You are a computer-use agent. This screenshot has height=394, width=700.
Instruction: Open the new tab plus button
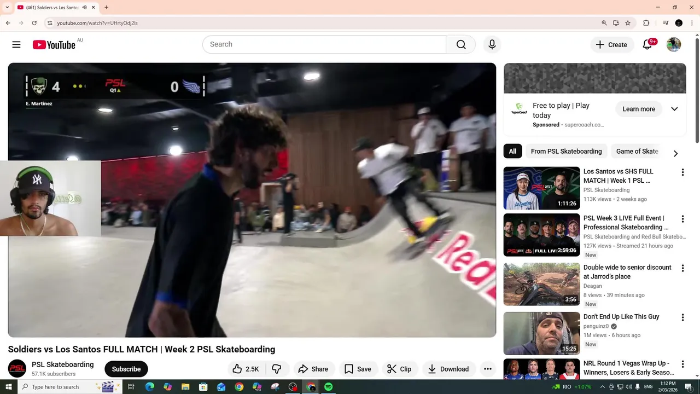[x=106, y=8]
